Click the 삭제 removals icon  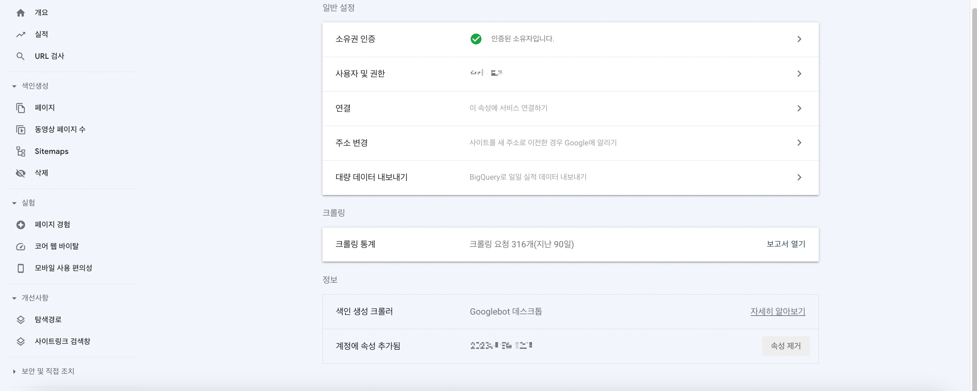[20, 173]
